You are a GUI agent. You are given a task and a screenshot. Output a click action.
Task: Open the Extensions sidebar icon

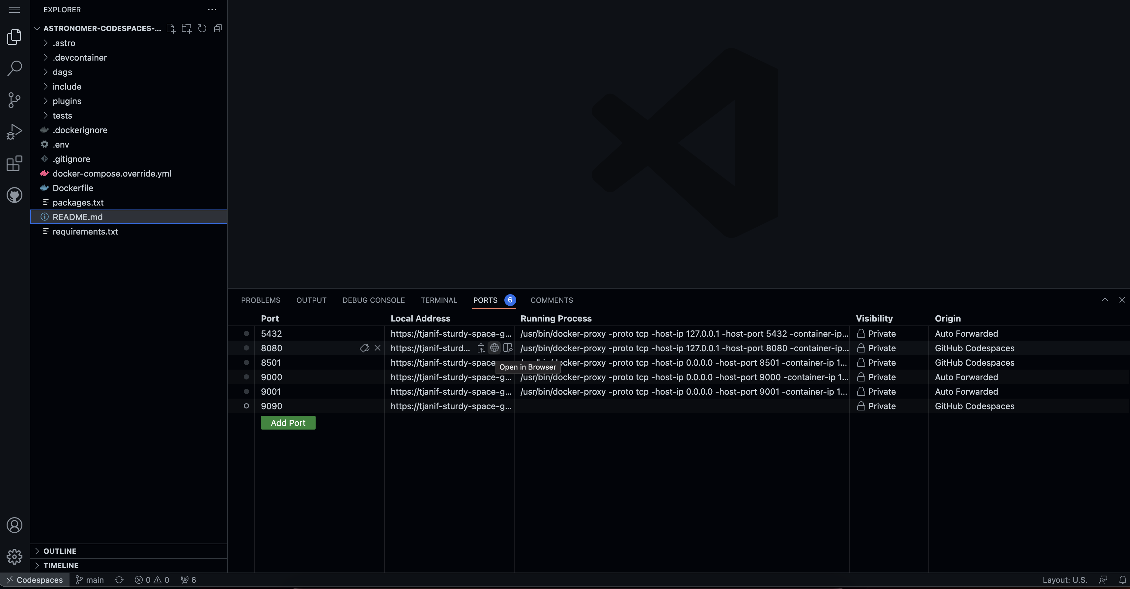[x=14, y=163]
